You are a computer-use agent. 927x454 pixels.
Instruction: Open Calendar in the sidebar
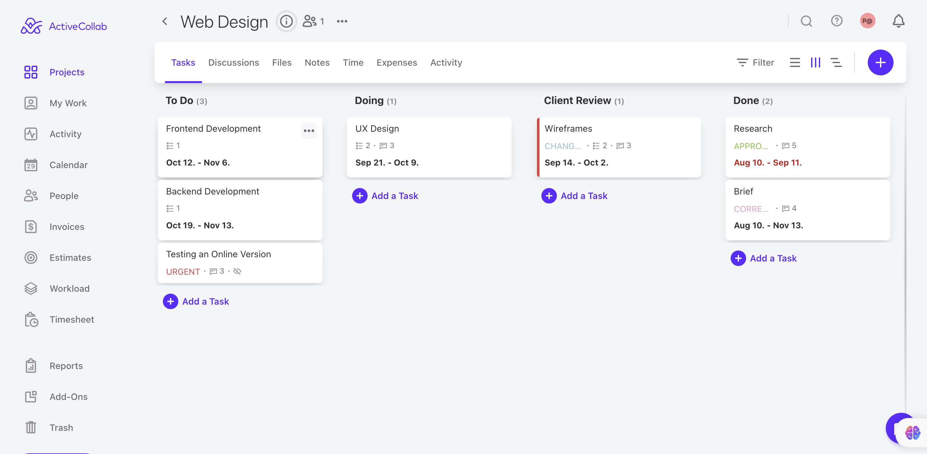tap(68, 165)
